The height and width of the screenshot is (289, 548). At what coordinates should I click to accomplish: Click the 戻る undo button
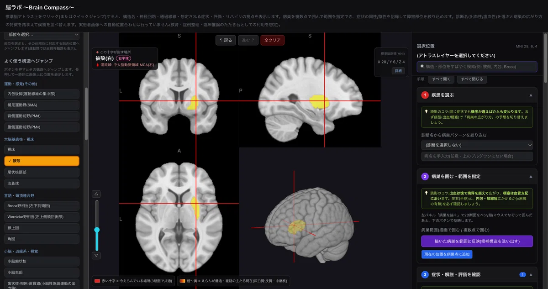(225, 40)
